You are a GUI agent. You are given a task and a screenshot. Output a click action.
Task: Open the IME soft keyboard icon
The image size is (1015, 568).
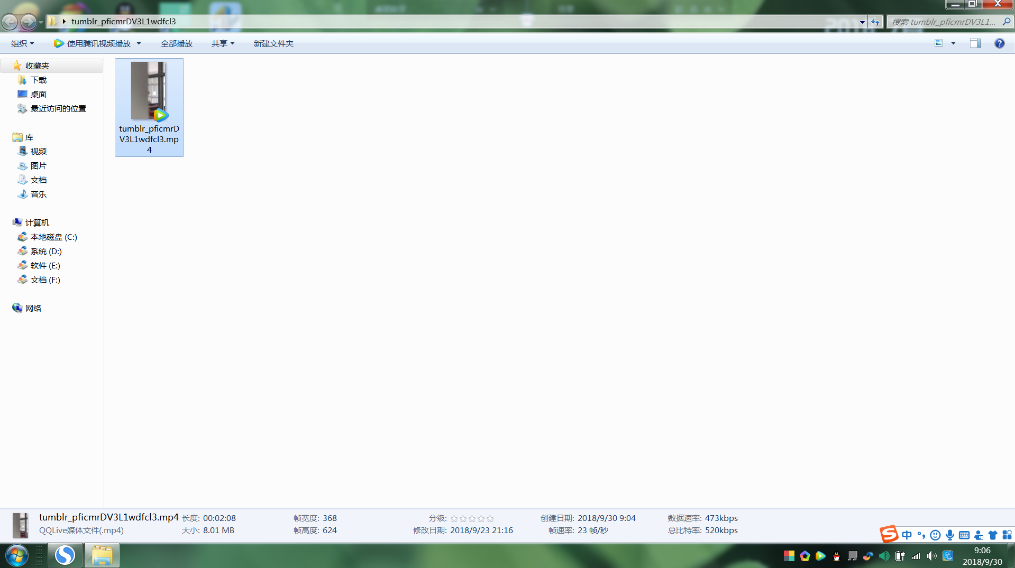pyautogui.click(x=964, y=535)
